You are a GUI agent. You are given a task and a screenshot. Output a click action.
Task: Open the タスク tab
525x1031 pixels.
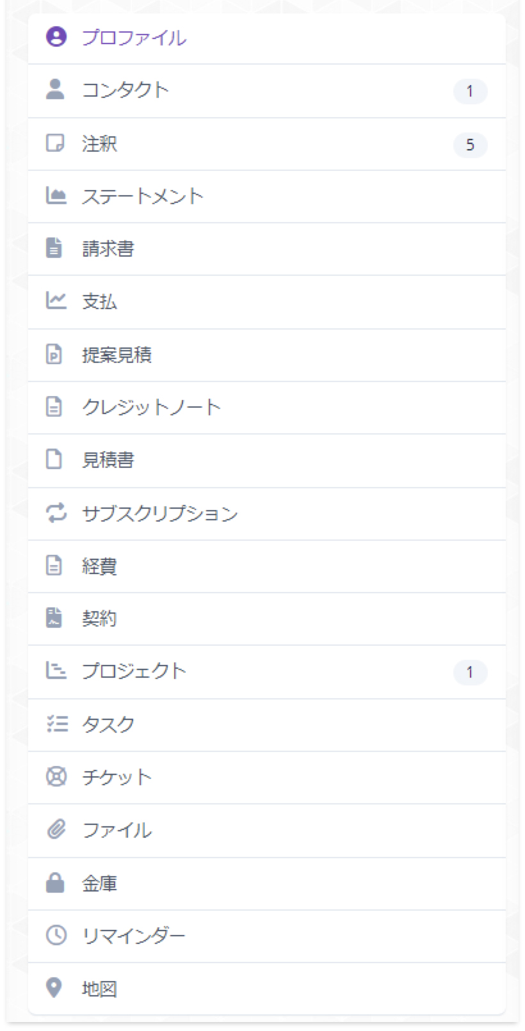[267, 724]
